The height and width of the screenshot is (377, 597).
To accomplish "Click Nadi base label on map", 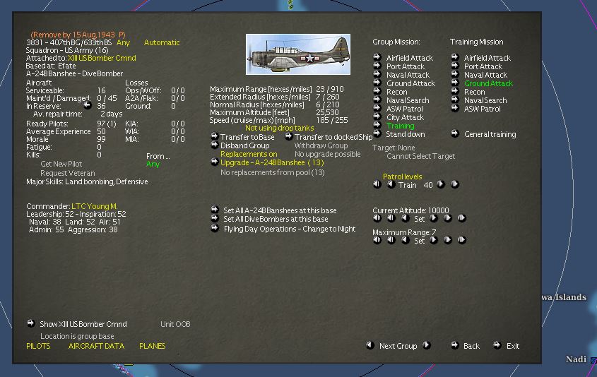I will [x=576, y=359].
